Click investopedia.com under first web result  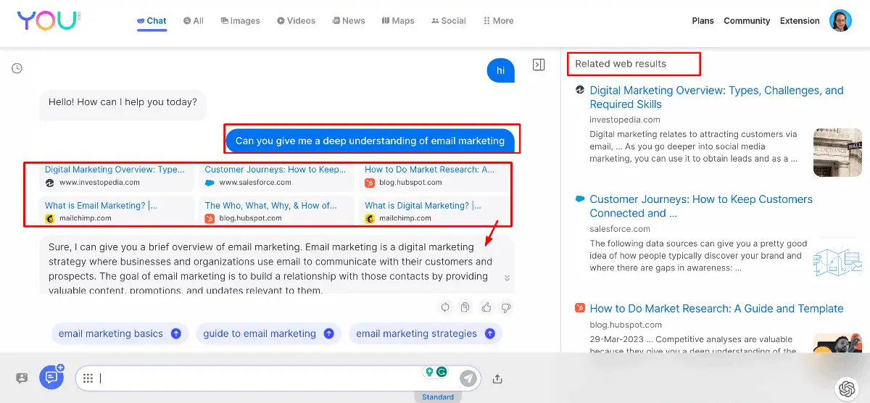[625, 120]
